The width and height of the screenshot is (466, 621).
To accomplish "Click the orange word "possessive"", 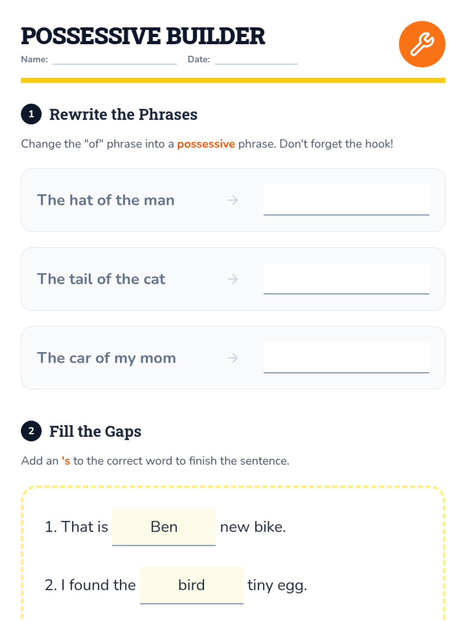I will click(206, 144).
